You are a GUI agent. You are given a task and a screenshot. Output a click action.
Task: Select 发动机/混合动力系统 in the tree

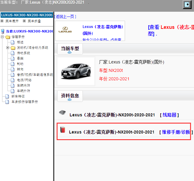pyautogui.click(x=33, y=48)
